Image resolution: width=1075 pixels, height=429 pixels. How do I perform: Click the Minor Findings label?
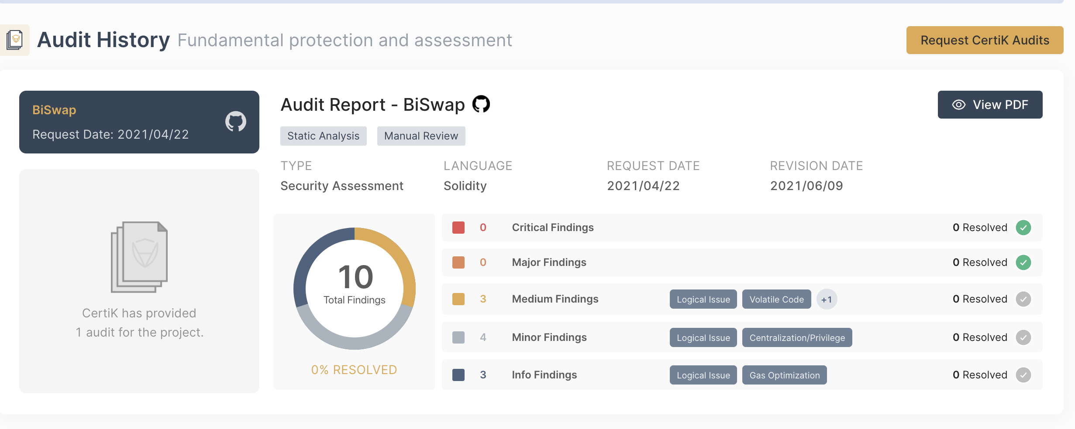[x=549, y=337]
